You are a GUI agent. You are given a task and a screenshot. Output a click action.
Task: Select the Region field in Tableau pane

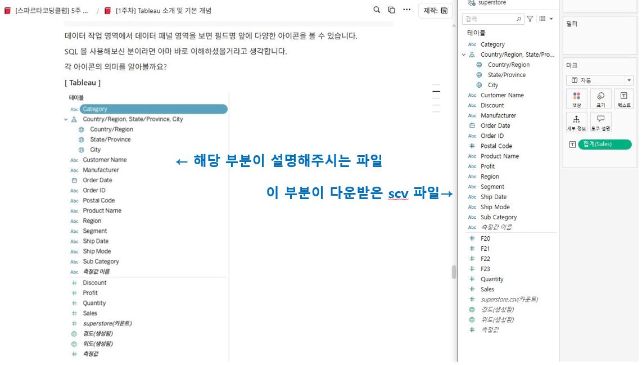pos(490,177)
